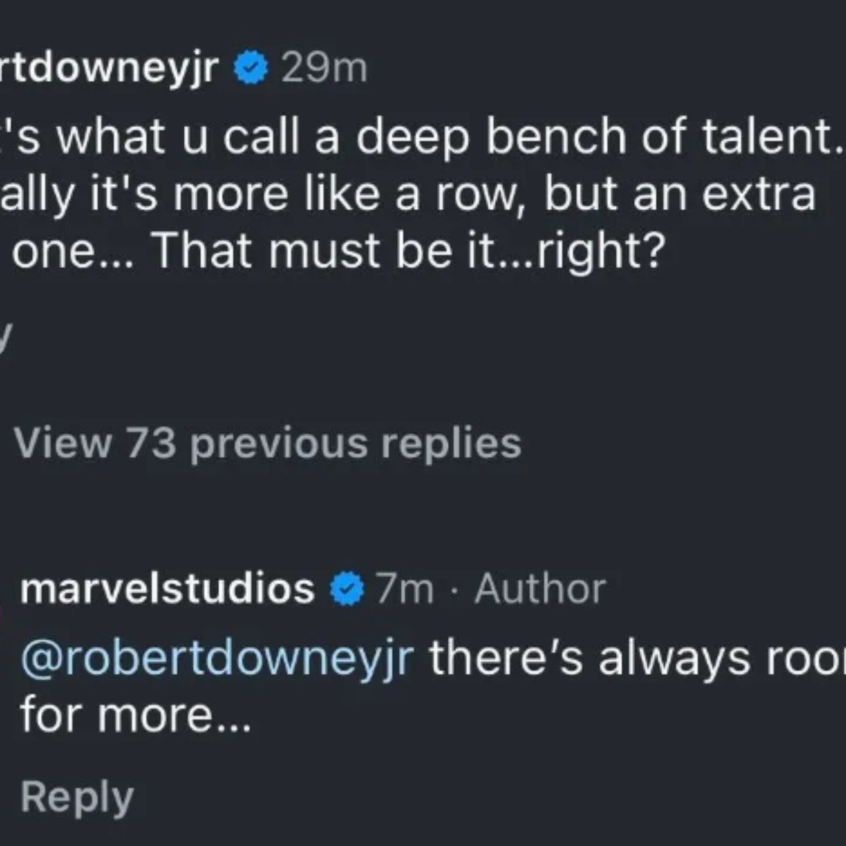Open the robertdowneyjr profile from comment header
The image size is (846, 846).
(x=109, y=68)
